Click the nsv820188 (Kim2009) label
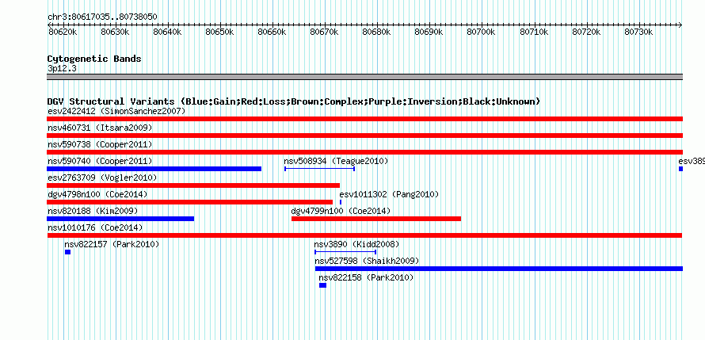The image size is (705, 340). pyautogui.click(x=93, y=211)
